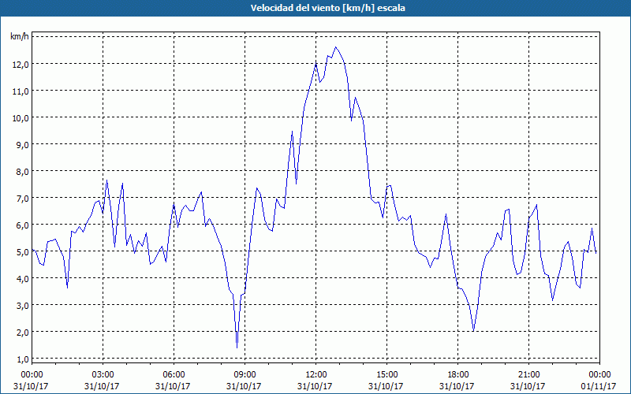Select the '15:00' time label

[x=386, y=375]
